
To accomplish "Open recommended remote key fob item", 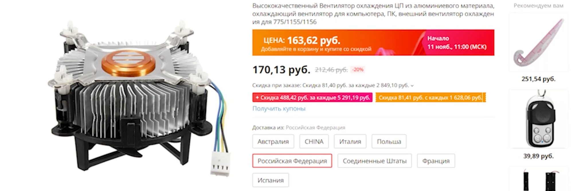I will [x=538, y=119].
